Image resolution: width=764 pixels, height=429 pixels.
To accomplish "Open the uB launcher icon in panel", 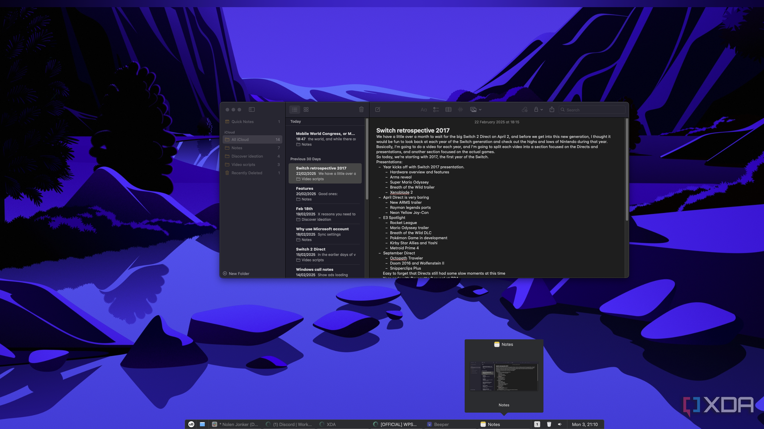I will pos(191,424).
